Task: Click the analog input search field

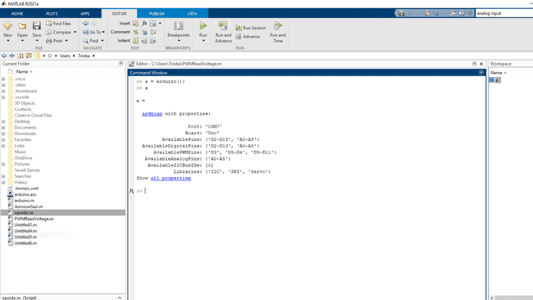Action: (x=504, y=13)
